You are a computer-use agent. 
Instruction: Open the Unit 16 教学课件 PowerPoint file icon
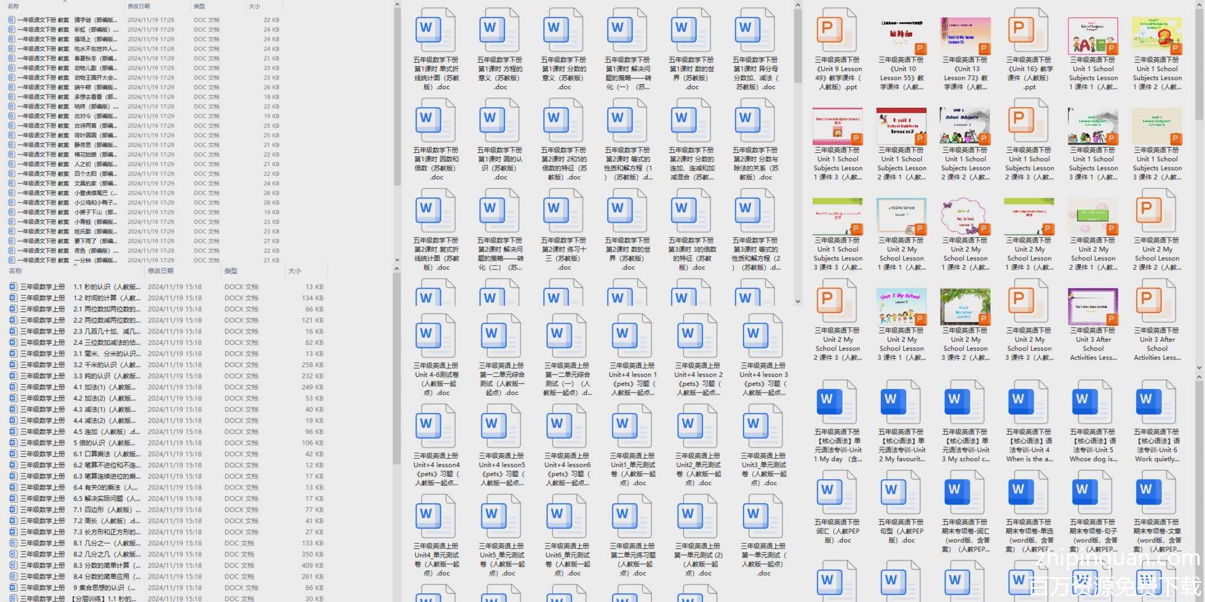pyautogui.click(x=1028, y=30)
